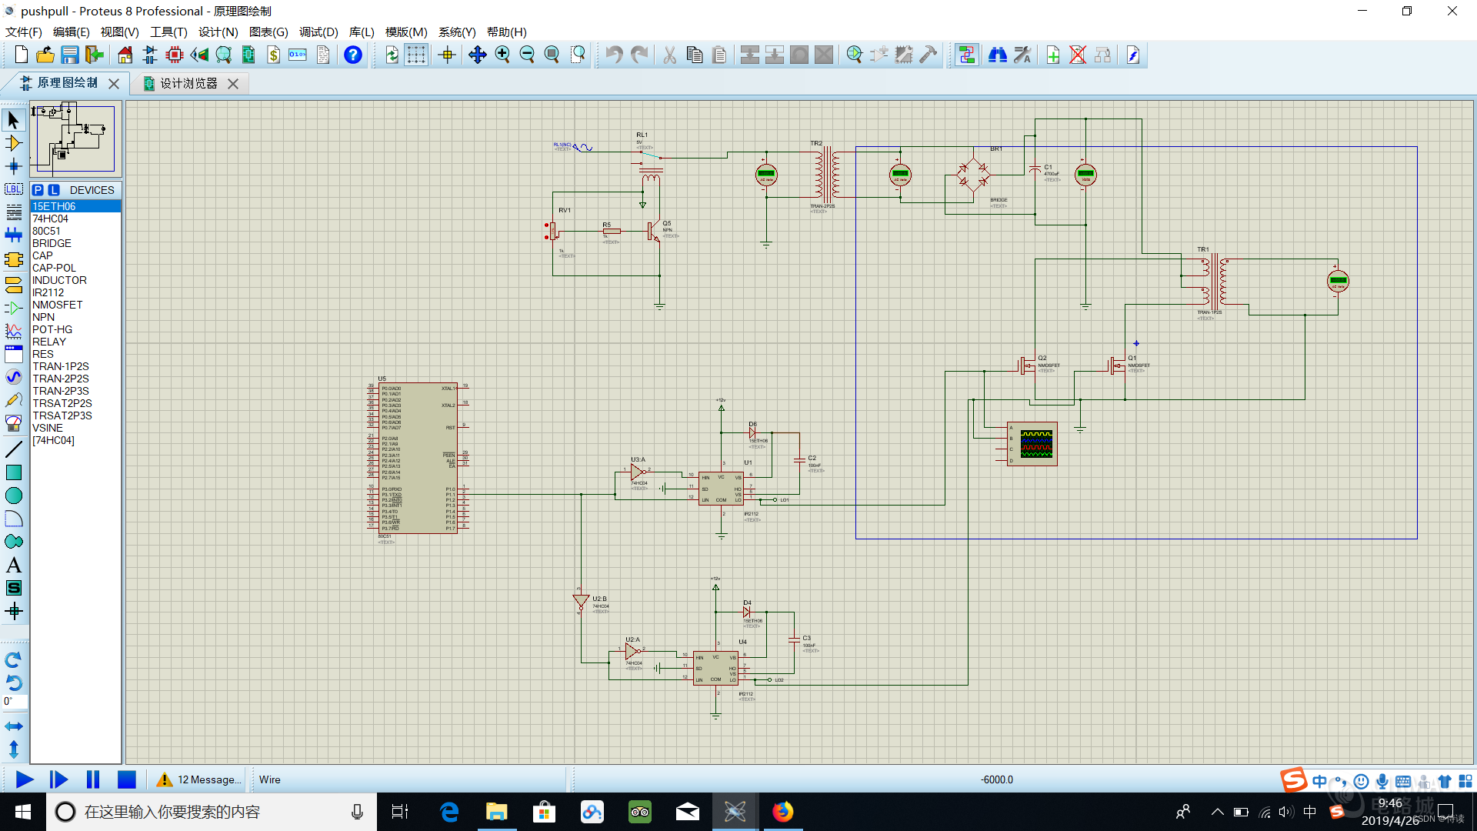
Task: Open the Bill of Materials dollar icon
Action: click(273, 55)
